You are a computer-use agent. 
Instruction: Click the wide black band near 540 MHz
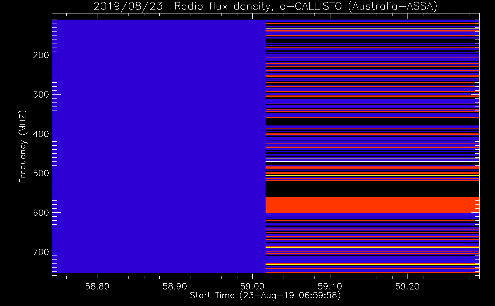point(372,189)
